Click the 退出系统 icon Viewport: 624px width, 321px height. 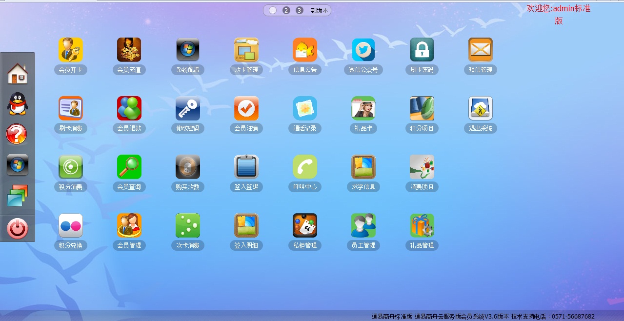tap(481, 108)
